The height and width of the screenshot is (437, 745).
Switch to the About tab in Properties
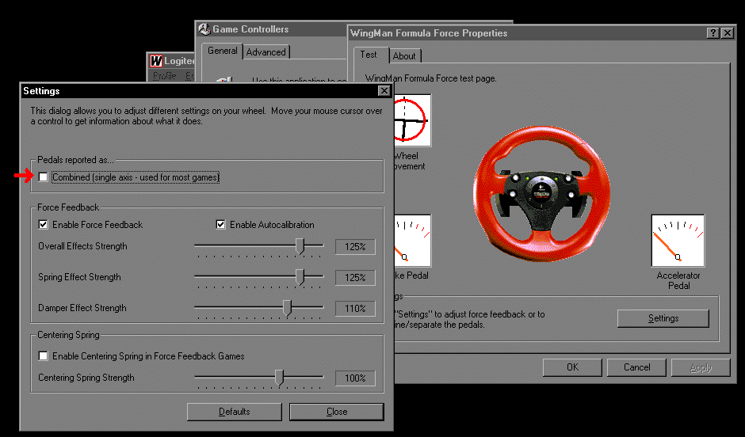coord(404,56)
